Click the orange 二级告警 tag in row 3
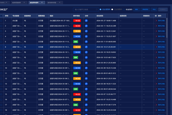 [77, 31]
